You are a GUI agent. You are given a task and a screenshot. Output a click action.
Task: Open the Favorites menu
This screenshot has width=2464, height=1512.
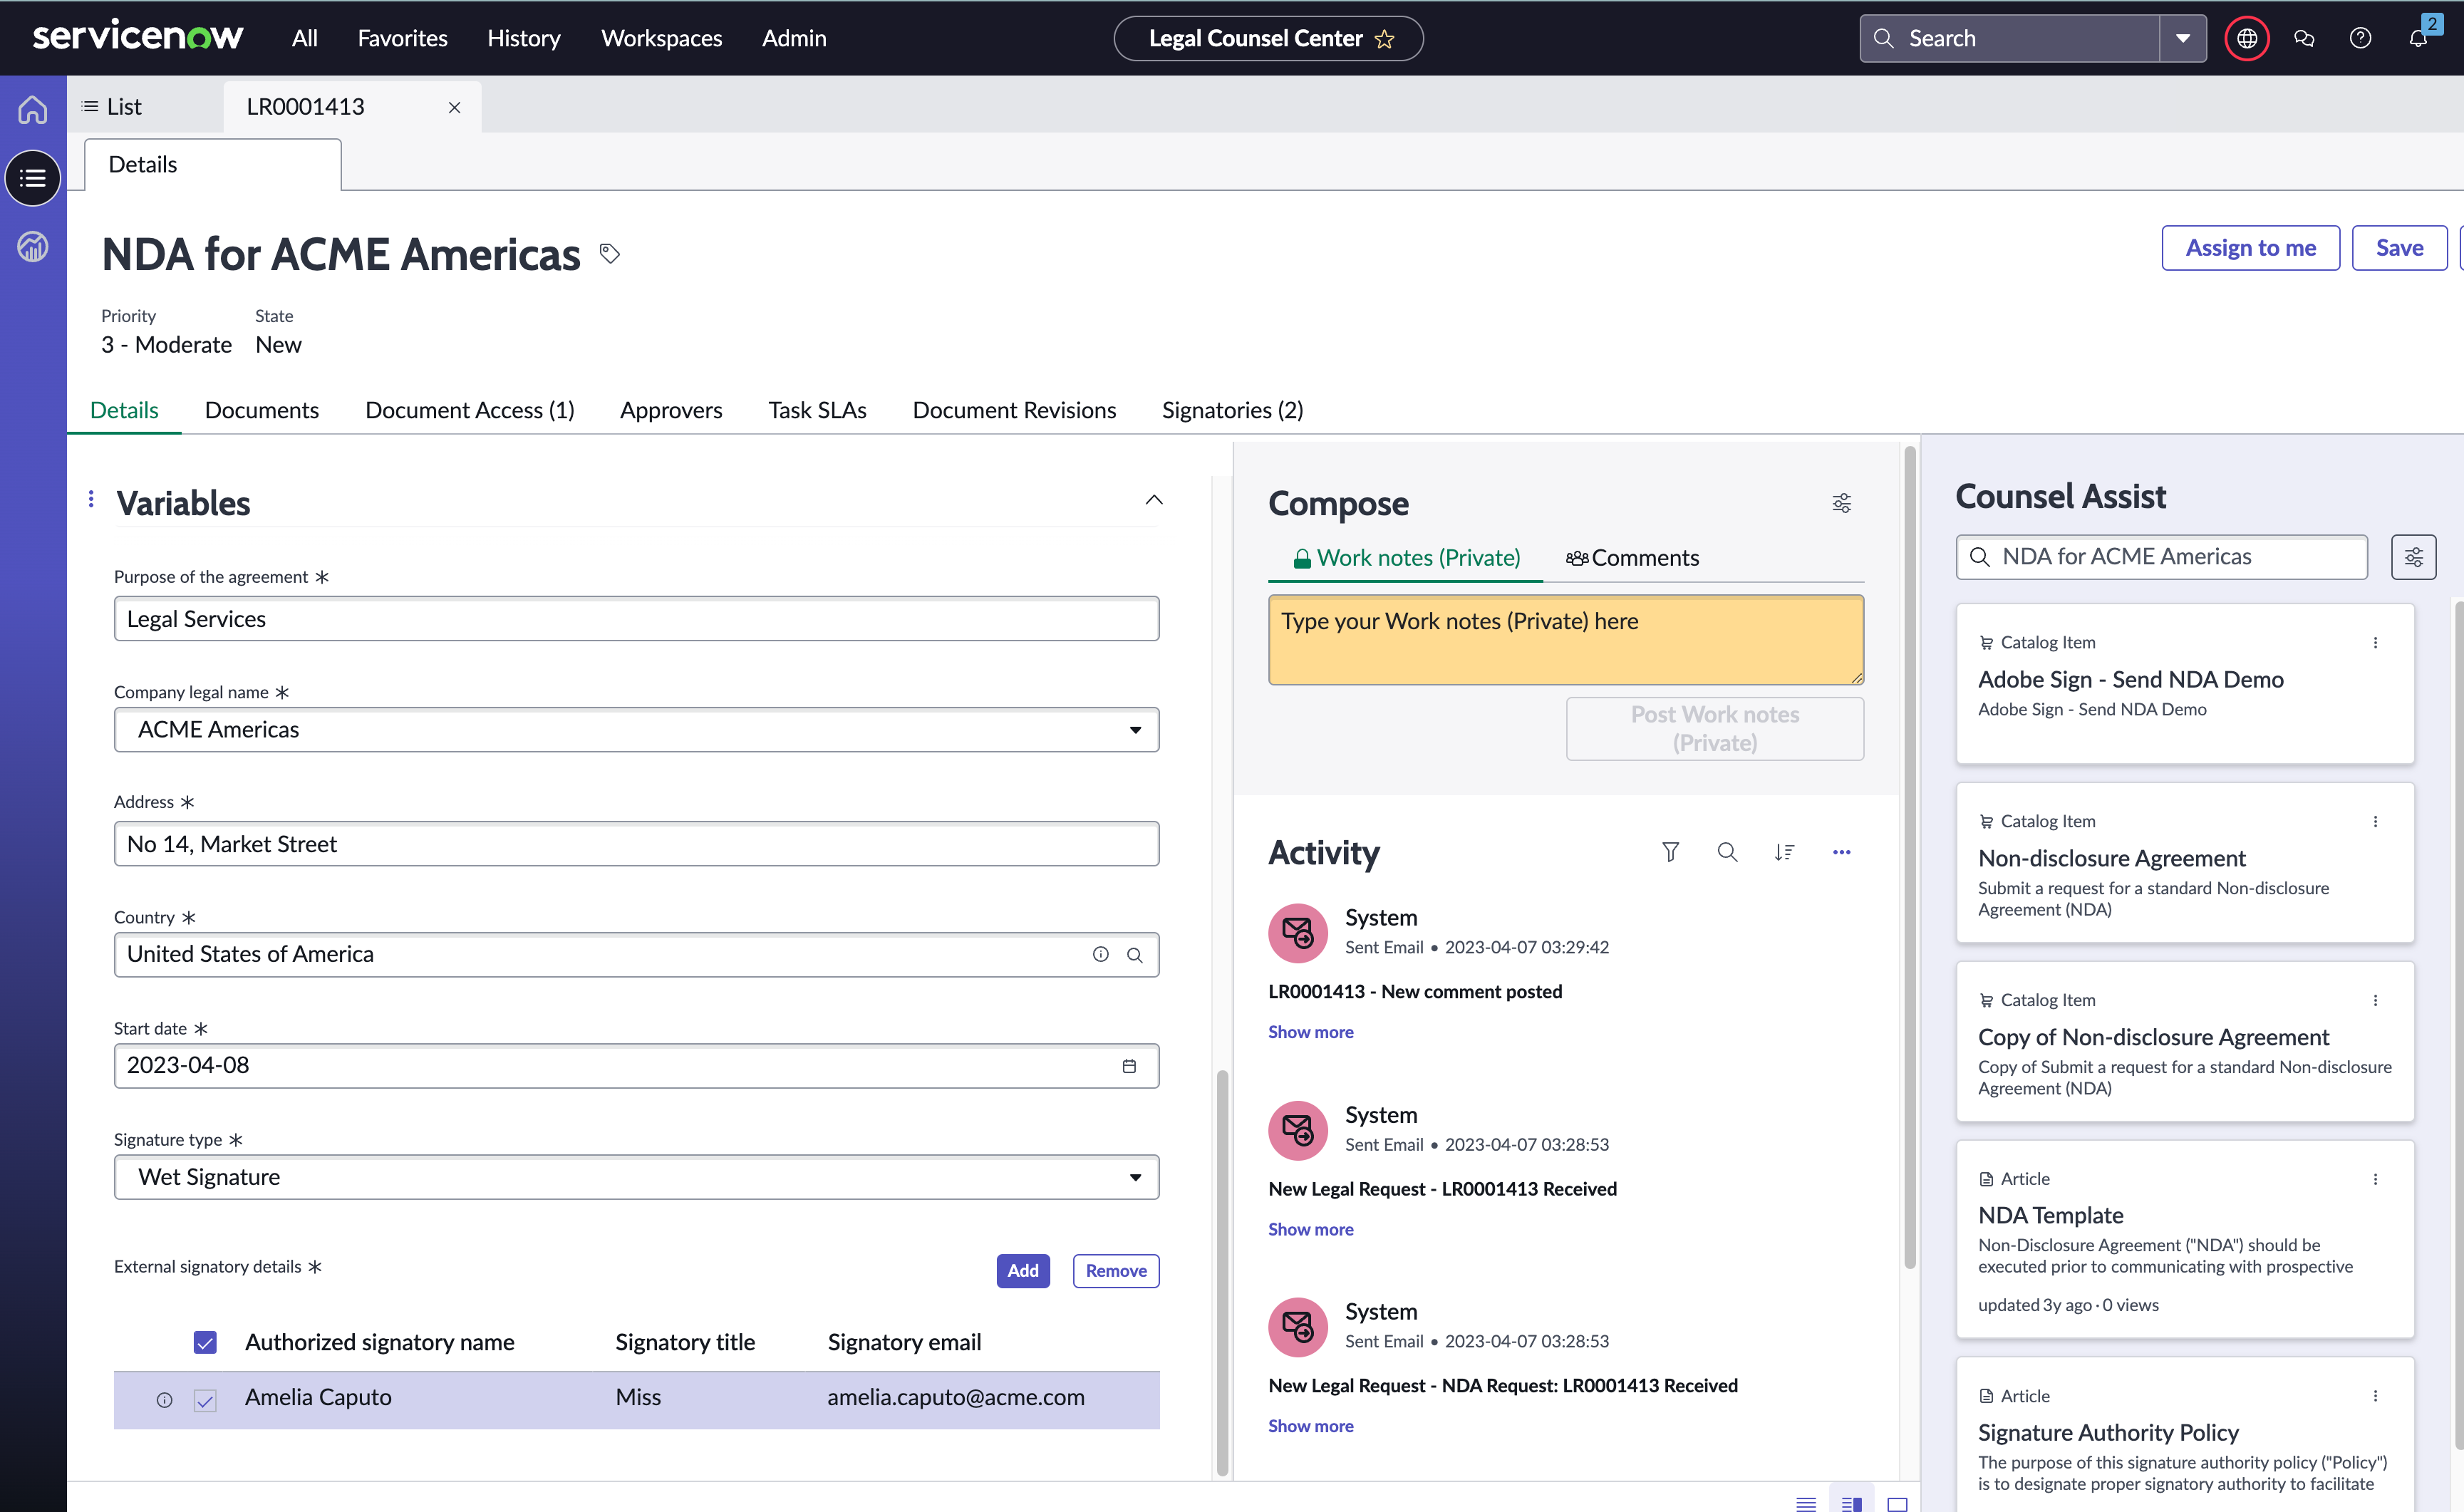click(403, 38)
